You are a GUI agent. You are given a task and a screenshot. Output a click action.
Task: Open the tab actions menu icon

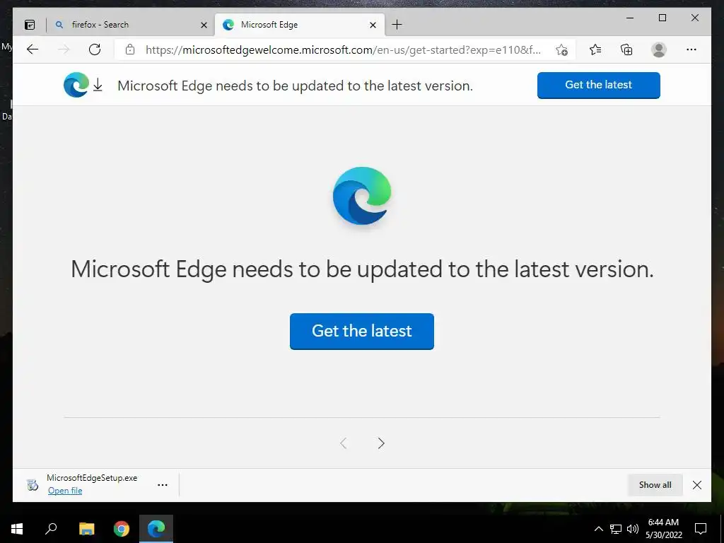pyautogui.click(x=30, y=25)
